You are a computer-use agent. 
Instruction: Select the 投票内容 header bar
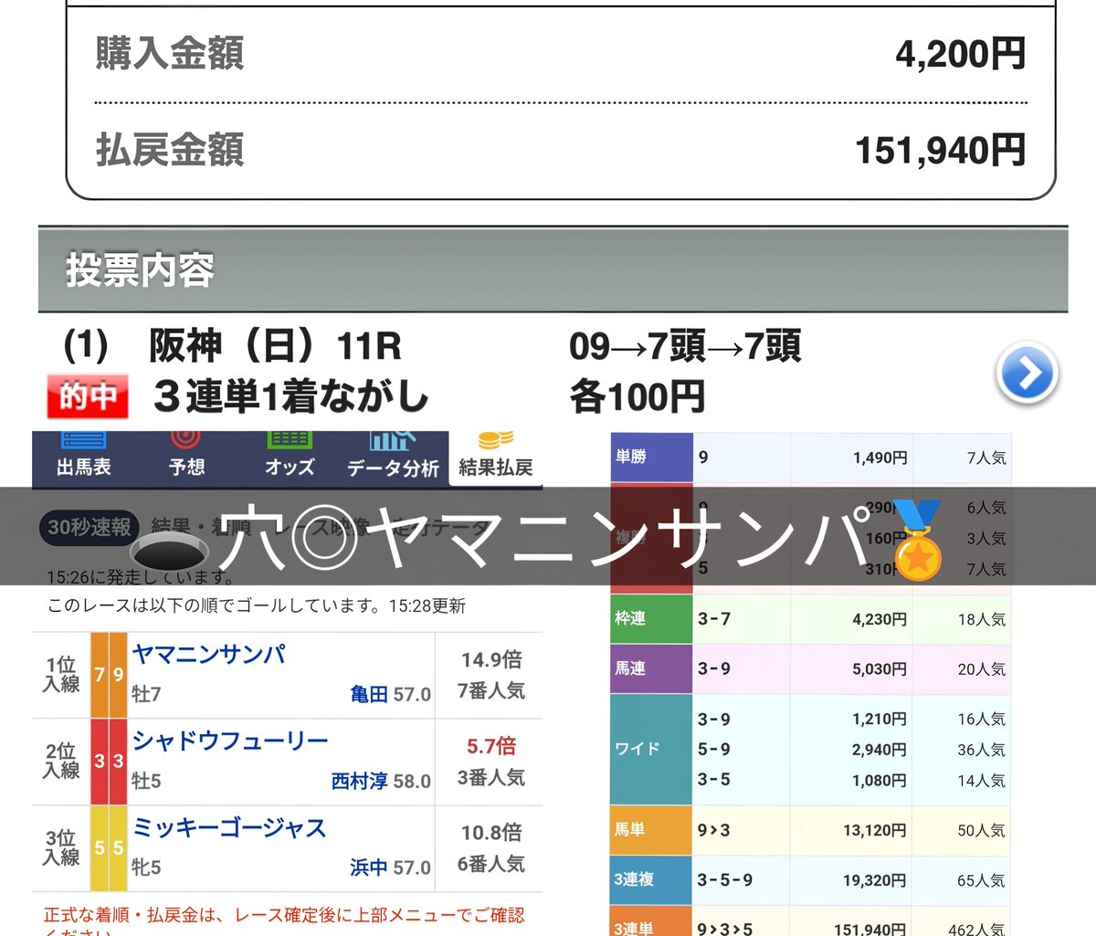click(553, 270)
